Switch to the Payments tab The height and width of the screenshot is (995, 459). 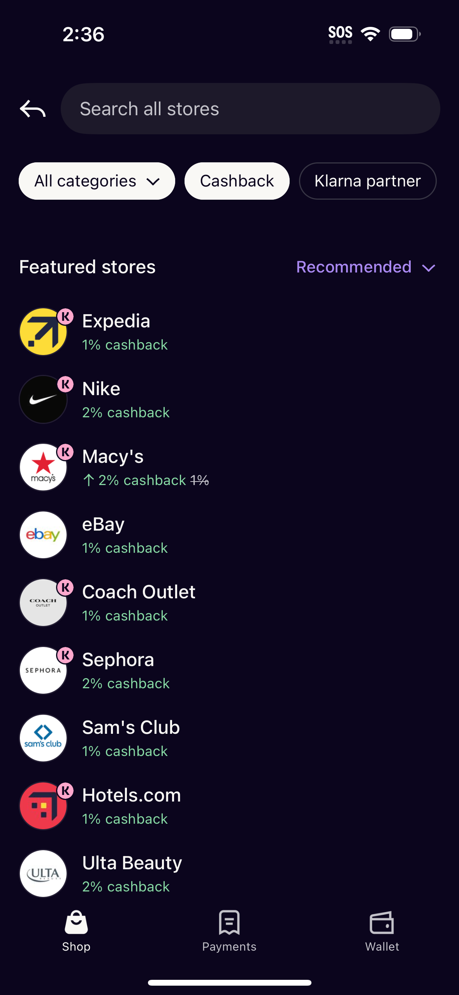(229, 931)
